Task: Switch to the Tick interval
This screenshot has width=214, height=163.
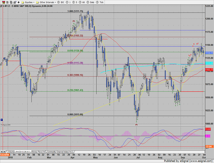Action: (x=100, y=2)
